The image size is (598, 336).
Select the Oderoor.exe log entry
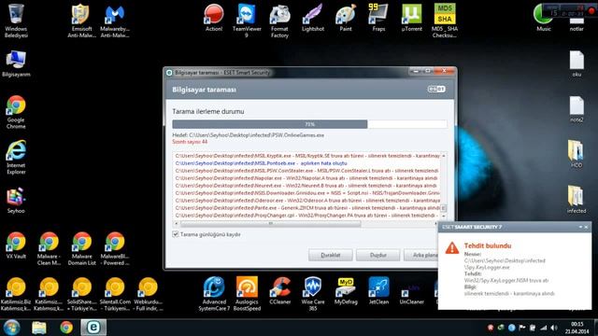(x=307, y=201)
